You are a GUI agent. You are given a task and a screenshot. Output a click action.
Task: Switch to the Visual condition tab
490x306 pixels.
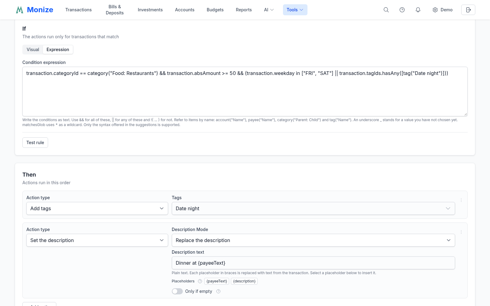[33, 50]
